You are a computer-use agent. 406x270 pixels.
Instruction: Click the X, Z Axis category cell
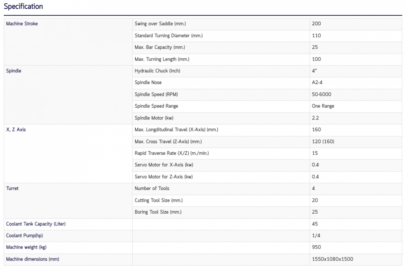click(16, 130)
